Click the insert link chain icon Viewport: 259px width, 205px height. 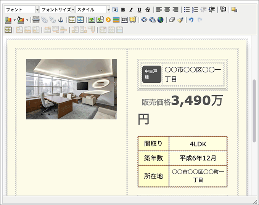(x=44, y=20)
